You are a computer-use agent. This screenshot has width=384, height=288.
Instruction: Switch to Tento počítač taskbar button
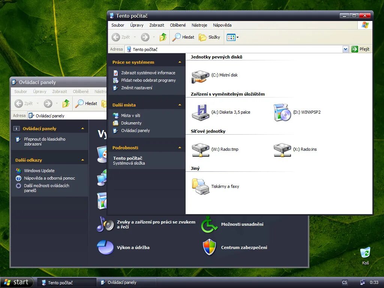coord(66,283)
